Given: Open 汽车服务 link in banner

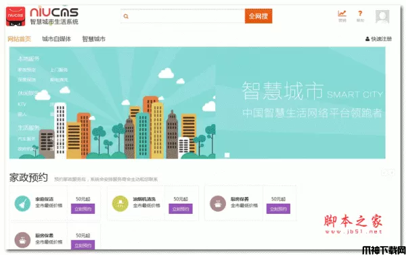Looking at the screenshot, I should [x=26, y=139].
